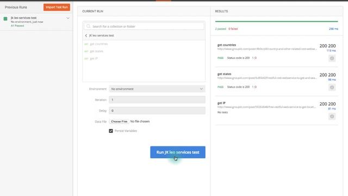Click the PASS label under get countries
The width and height of the screenshot is (348, 196).
pyautogui.click(x=220, y=58)
